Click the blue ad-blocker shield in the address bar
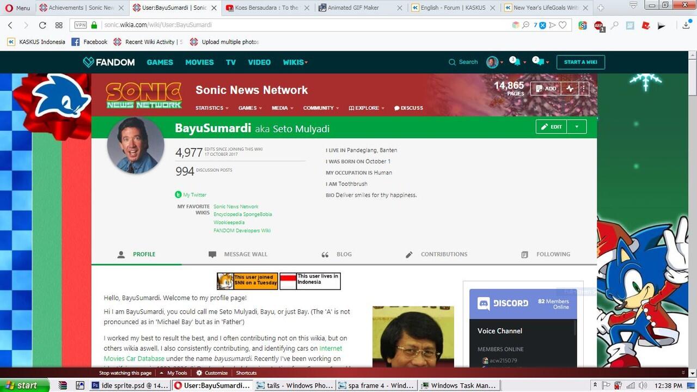 (542, 25)
